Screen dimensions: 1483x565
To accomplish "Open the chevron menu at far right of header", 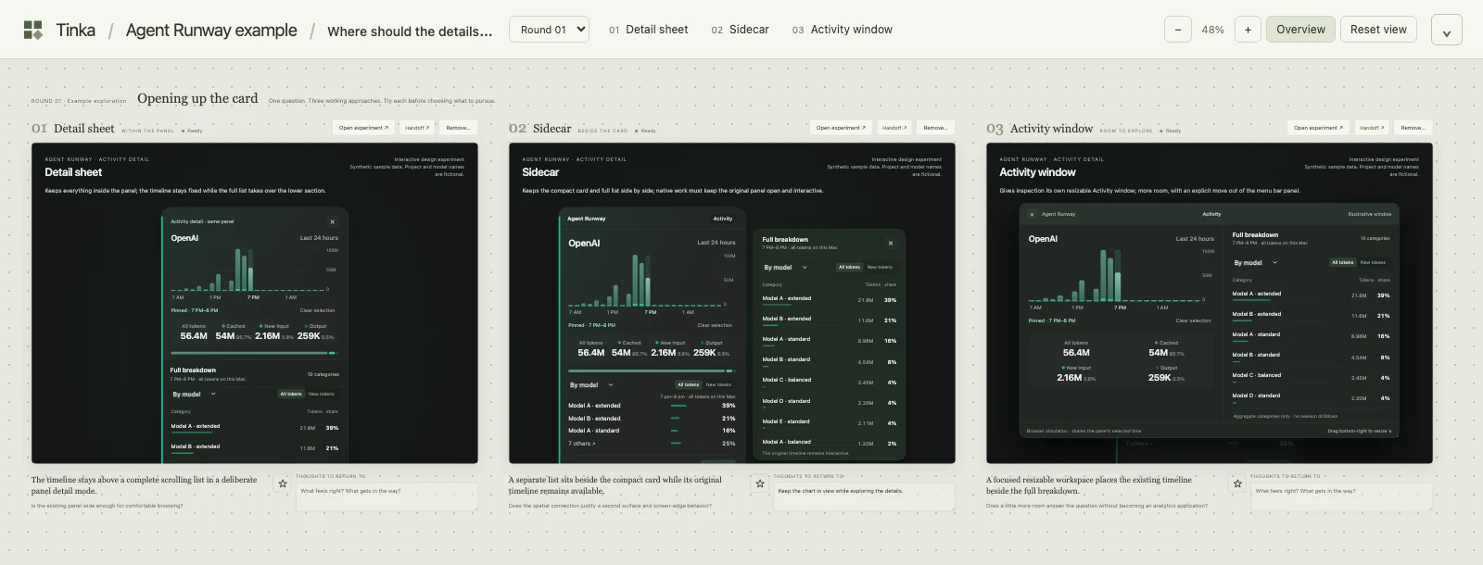I will pyautogui.click(x=1446, y=30).
